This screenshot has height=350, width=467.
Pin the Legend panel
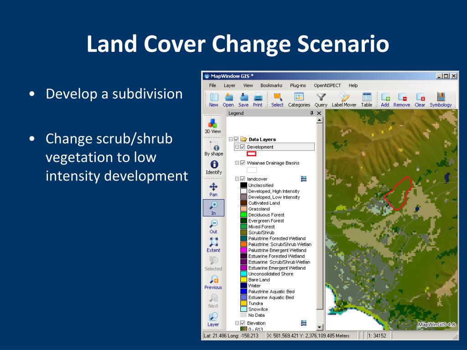pyautogui.click(x=312, y=113)
